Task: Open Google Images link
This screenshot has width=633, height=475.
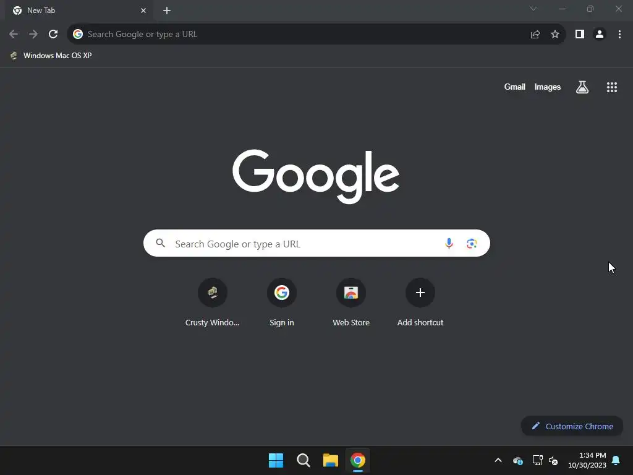Action: click(x=548, y=87)
